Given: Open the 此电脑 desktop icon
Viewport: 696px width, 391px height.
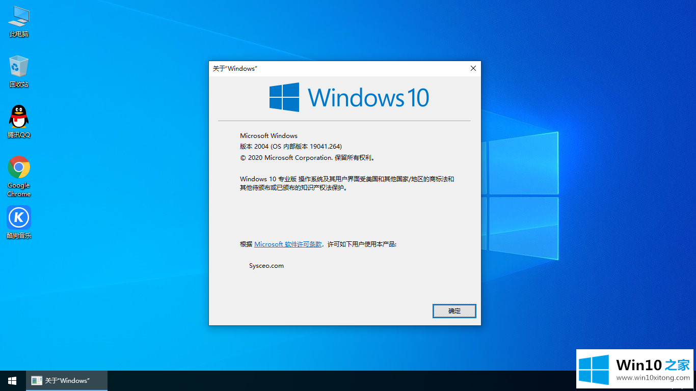Looking at the screenshot, I should click(19, 22).
